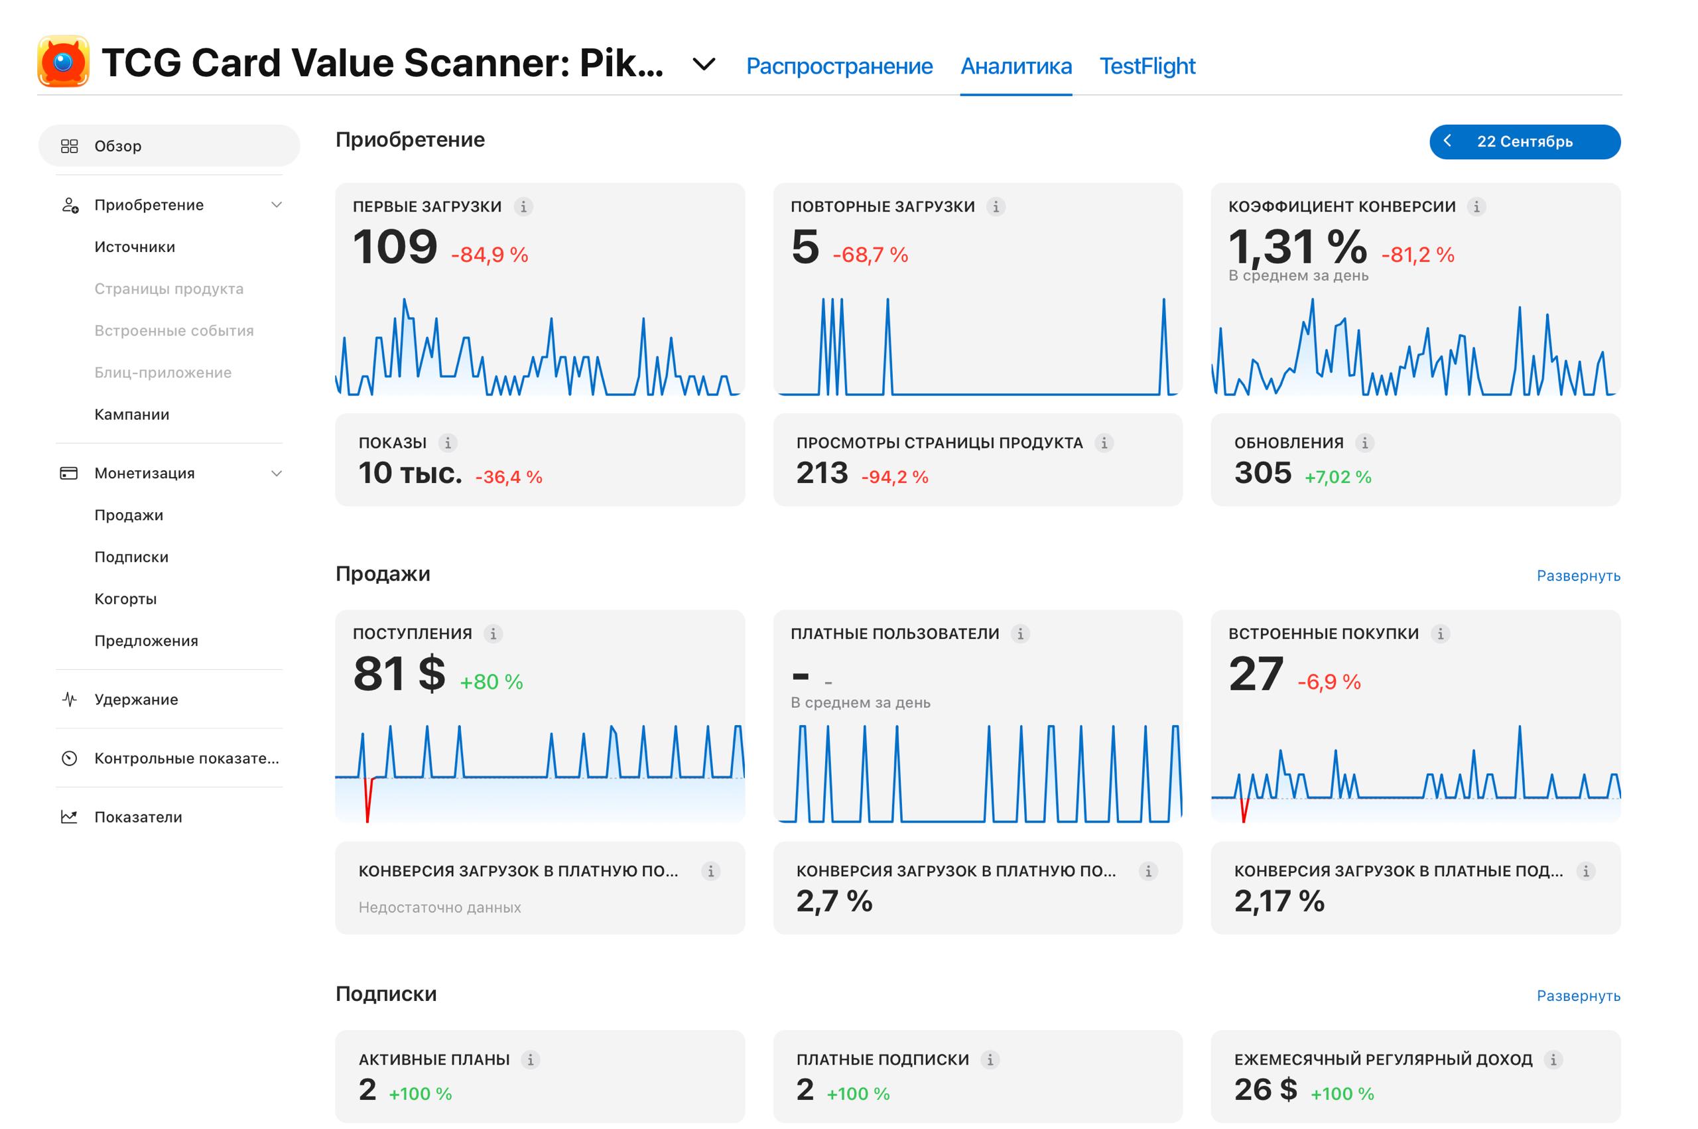Show info for Поступления

(x=493, y=634)
